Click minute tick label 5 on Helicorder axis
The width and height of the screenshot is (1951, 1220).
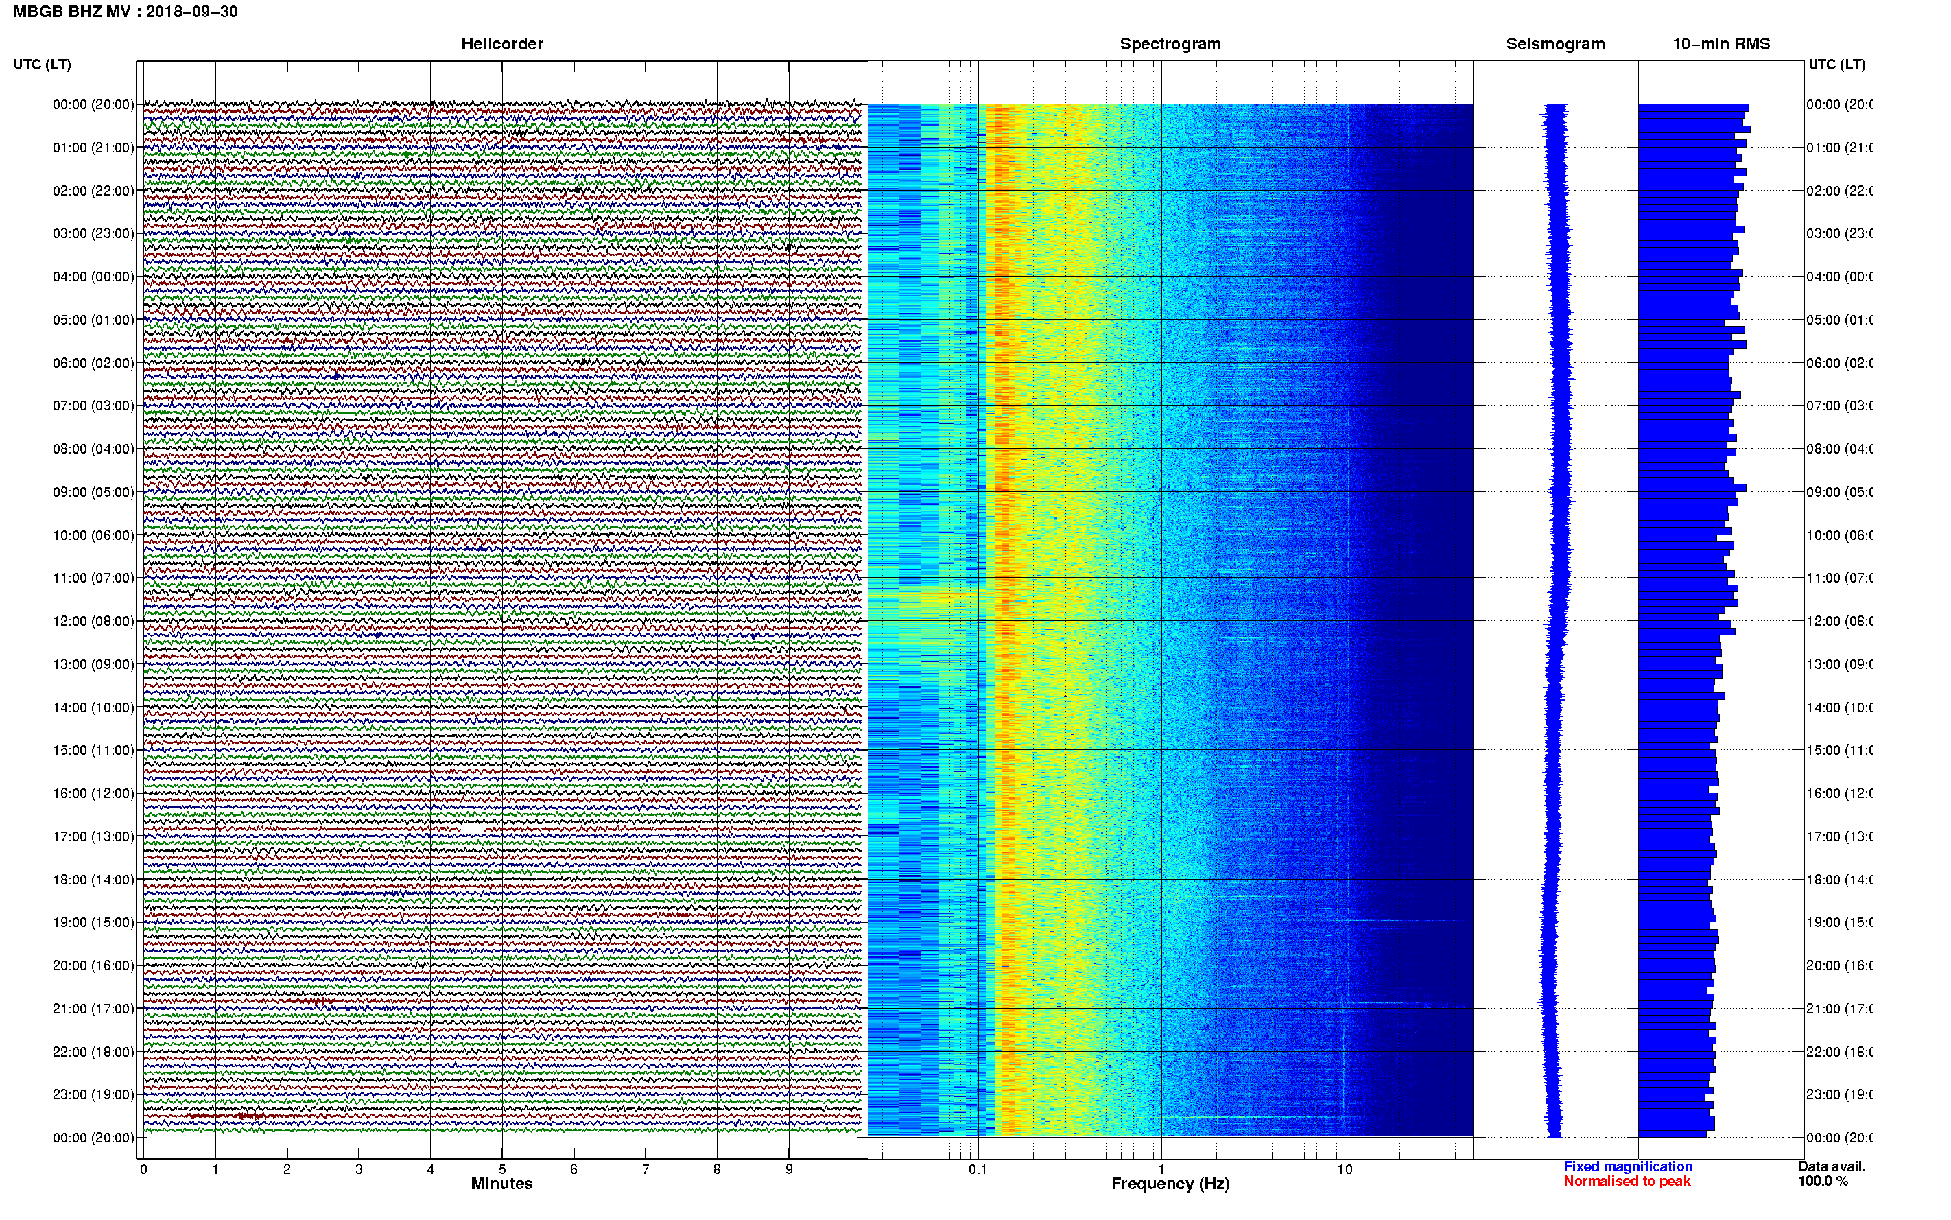pyautogui.click(x=502, y=1169)
